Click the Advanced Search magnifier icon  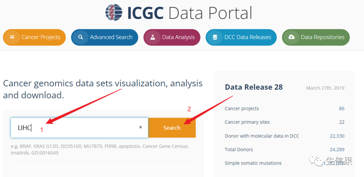(81, 37)
